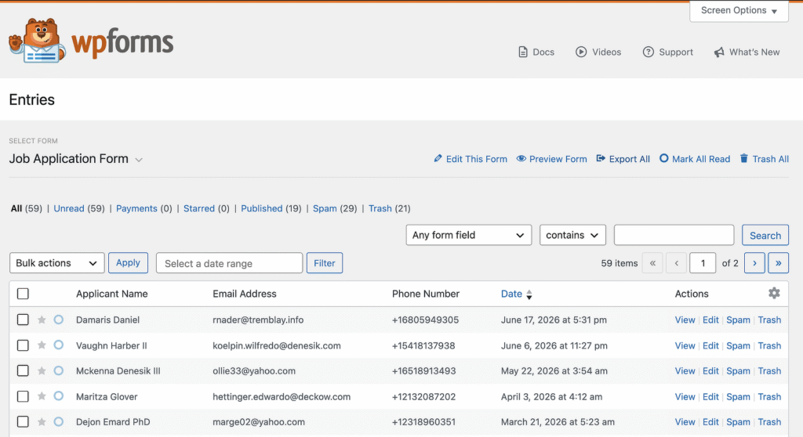
Task: Star the Maritza Glover entry
Action: tap(42, 396)
